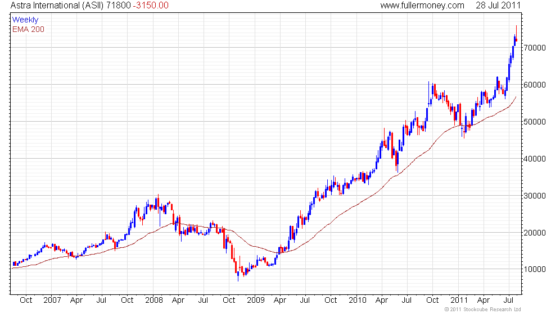Click the -3150.00 price change value
551x314 pixels.
[x=151, y=5]
